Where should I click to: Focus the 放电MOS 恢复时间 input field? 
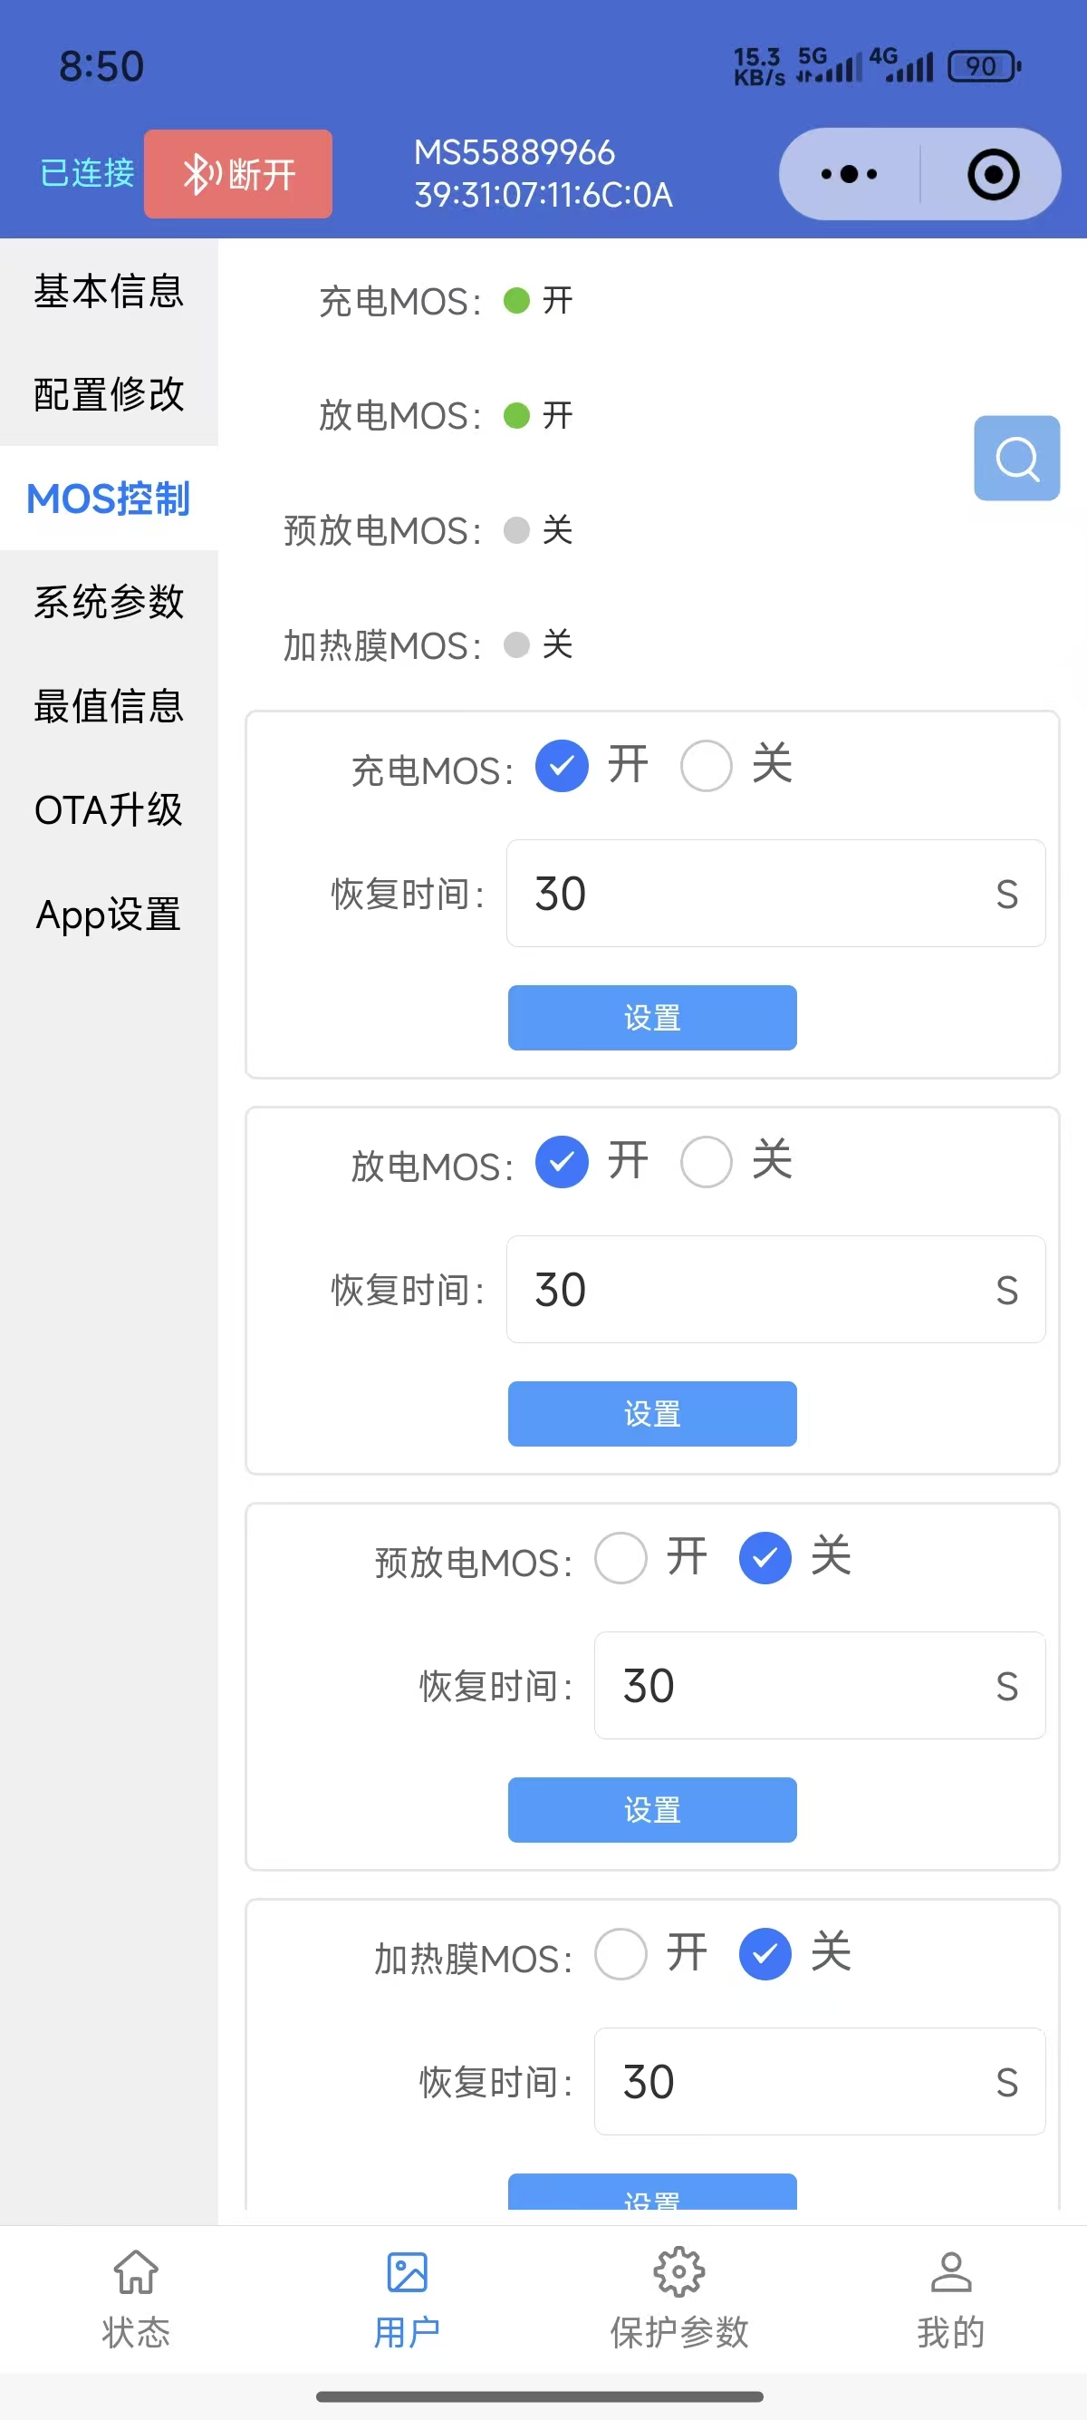(x=751, y=1290)
